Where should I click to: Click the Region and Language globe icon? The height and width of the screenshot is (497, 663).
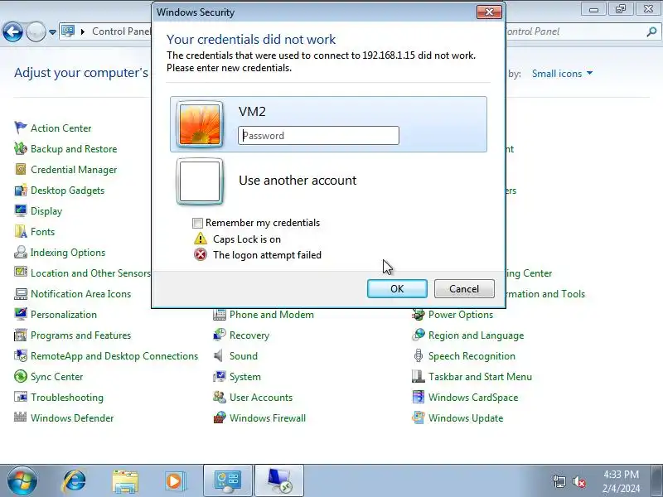click(x=418, y=335)
